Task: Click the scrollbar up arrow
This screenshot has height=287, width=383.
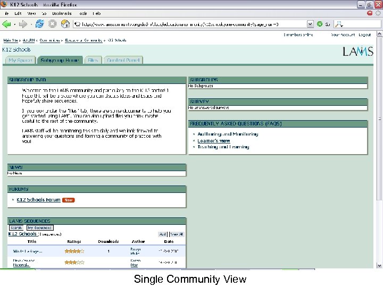Action: [379, 34]
